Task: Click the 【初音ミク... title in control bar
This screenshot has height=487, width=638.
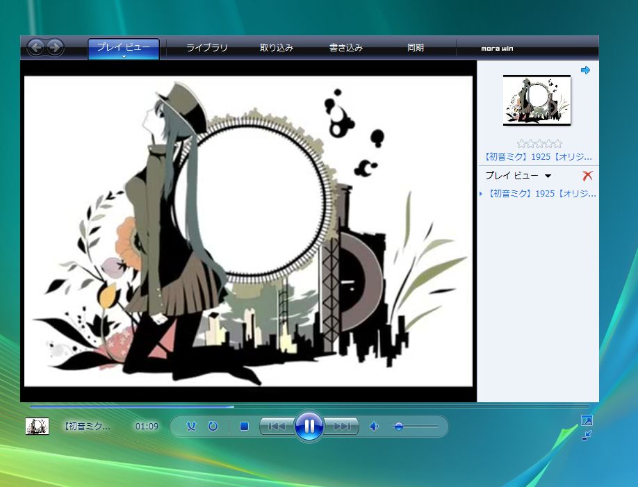Action: (x=87, y=426)
